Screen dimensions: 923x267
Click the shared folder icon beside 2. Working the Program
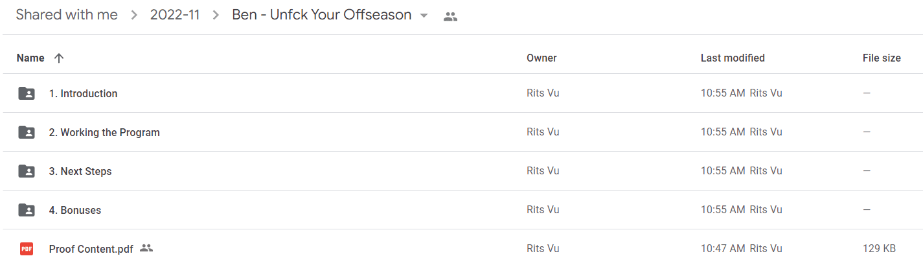coord(27,132)
